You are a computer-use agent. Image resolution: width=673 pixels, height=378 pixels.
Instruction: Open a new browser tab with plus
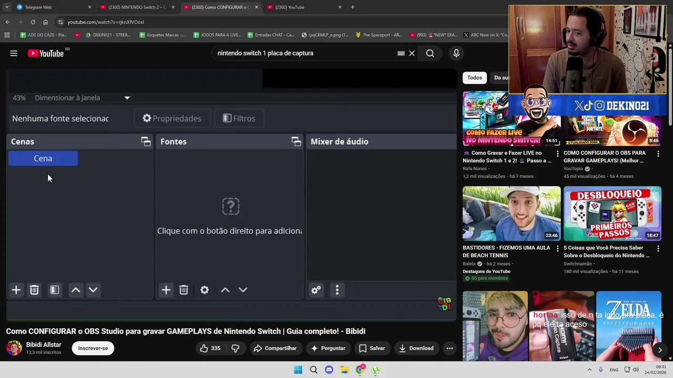tap(352, 7)
